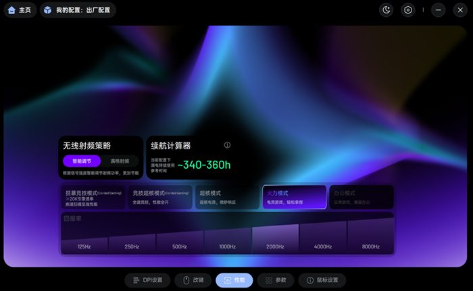Viewport: 473px width, 291px height.
Task: Go to the 改键 key remap tab
Action: [193, 280]
